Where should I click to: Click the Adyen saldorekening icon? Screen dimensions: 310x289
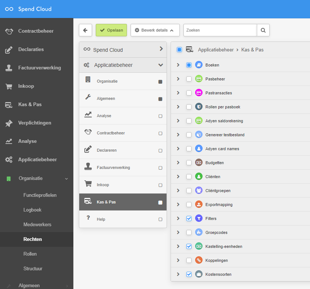[x=199, y=121]
